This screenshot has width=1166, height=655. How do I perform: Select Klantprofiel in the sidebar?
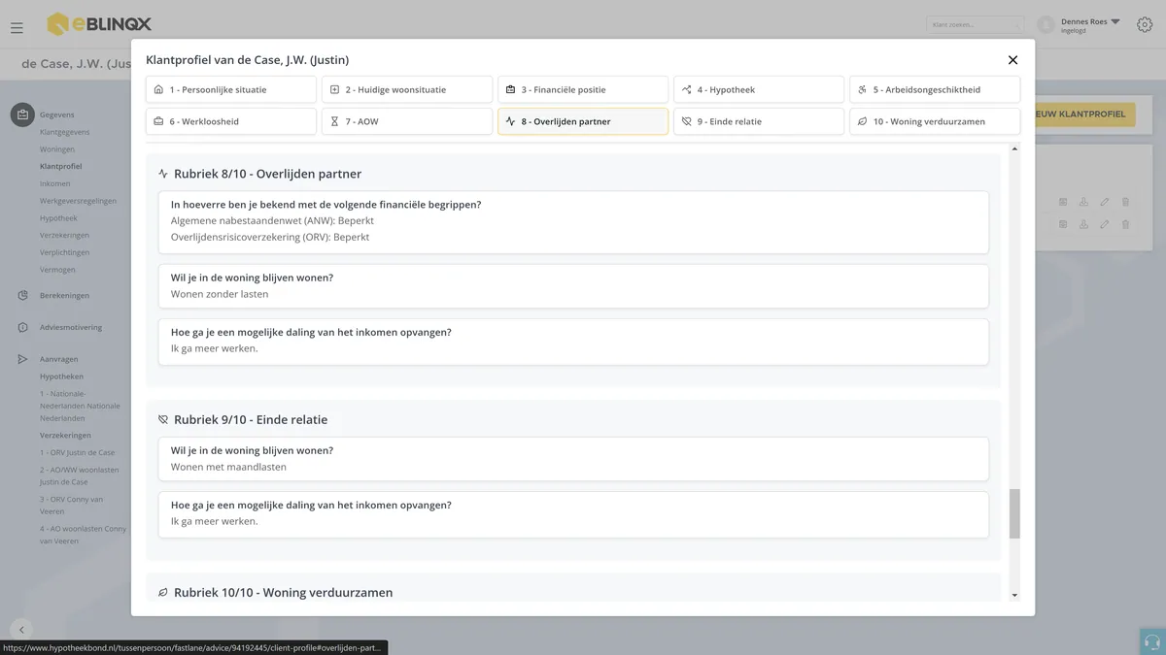click(61, 167)
